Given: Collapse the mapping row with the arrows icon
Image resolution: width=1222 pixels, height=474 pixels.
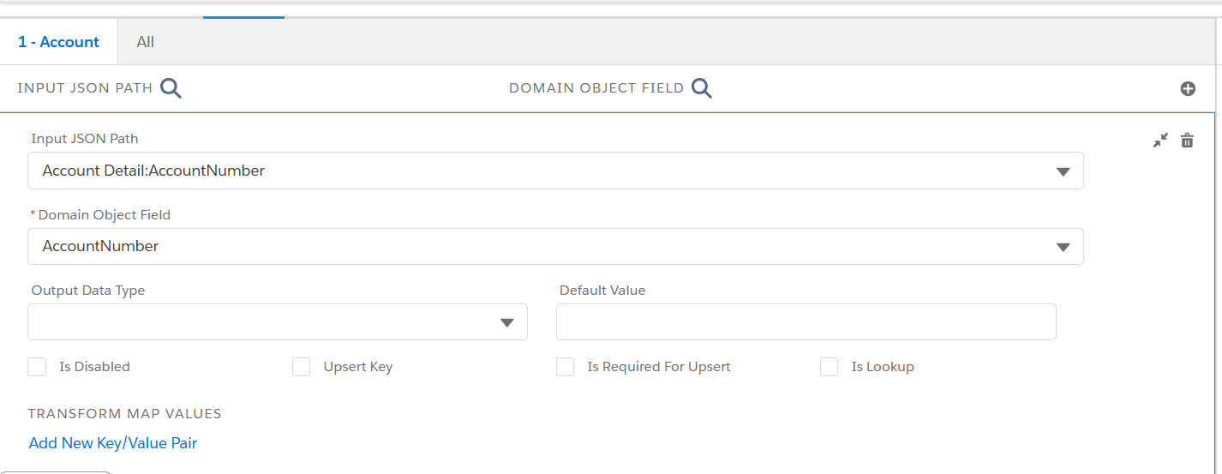Looking at the screenshot, I should click(x=1160, y=141).
